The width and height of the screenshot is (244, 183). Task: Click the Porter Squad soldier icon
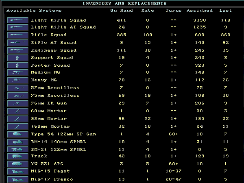(x=18, y=65)
